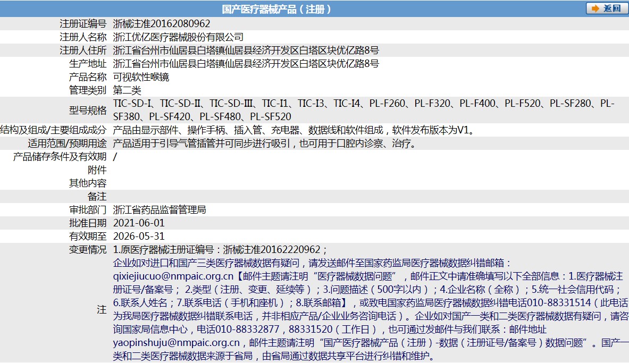Click the 其他内容 label
The width and height of the screenshot is (629, 363).
[88, 183]
